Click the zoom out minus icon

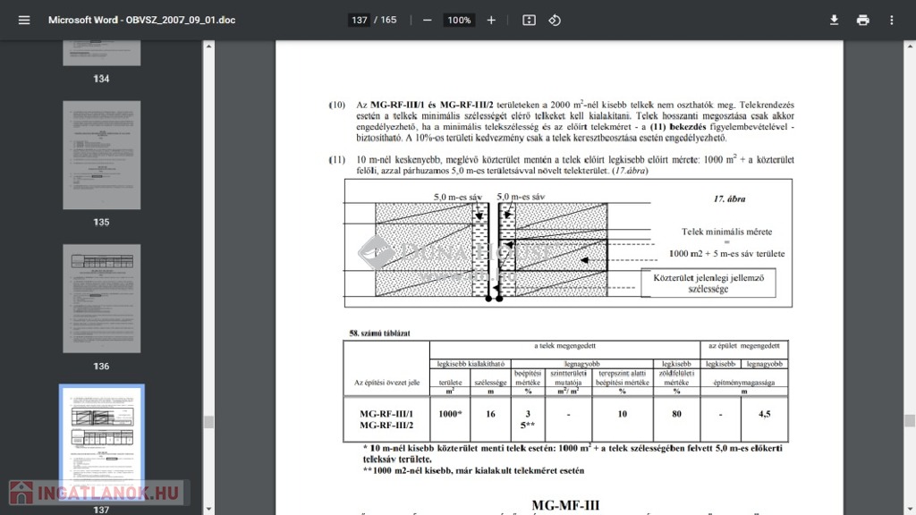coord(427,20)
